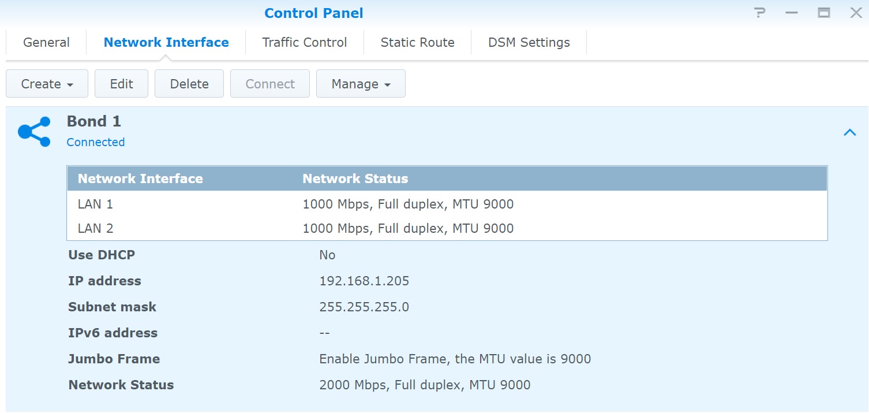Image resolution: width=869 pixels, height=413 pixels.
Task: Click the Connected status under Bond 1
Action: [96, 142]
